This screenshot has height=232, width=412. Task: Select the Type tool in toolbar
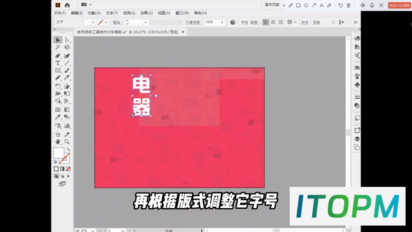click(58, 63)
